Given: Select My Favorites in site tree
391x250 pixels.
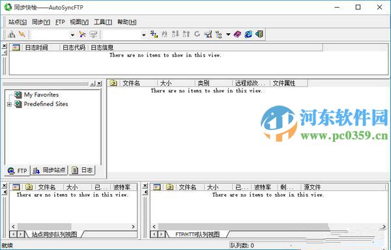Looking at the screenshot, I should click(42, 94).
